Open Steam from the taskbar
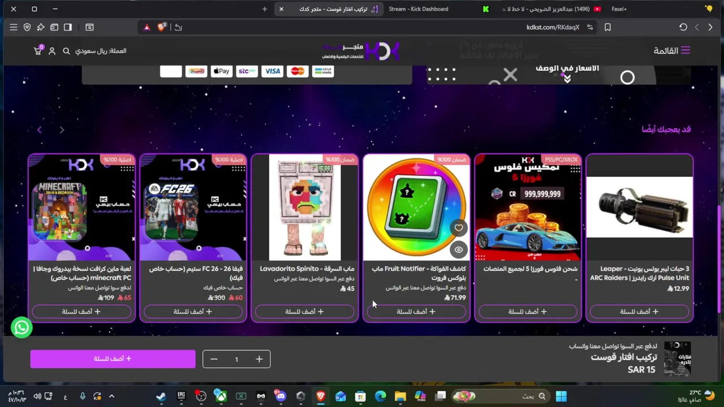Screen dimensions: 724x407 pyautogui.click(x=161, y=396)
